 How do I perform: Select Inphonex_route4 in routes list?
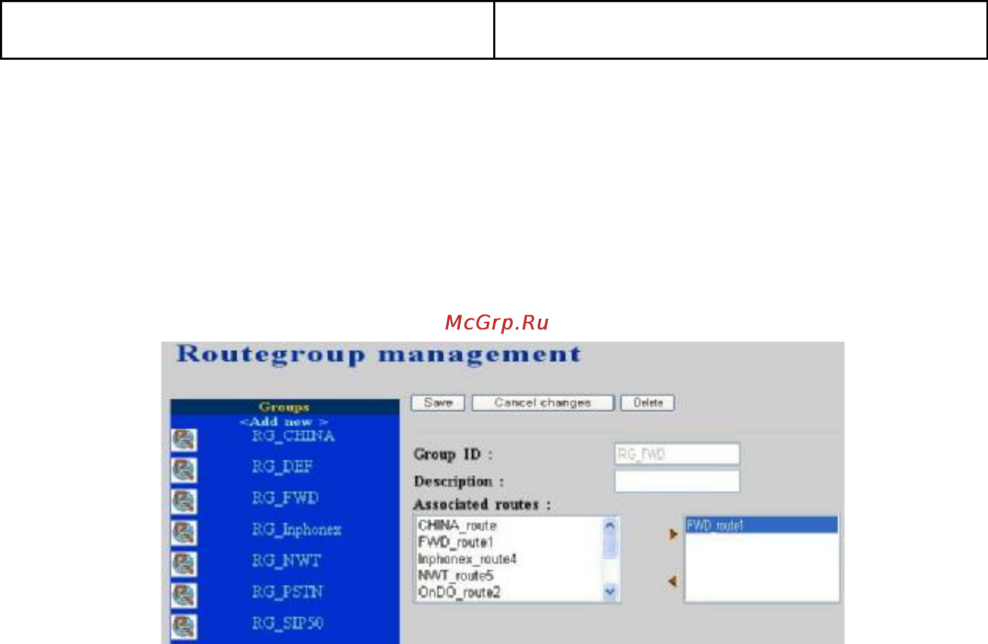coord(467,559)
